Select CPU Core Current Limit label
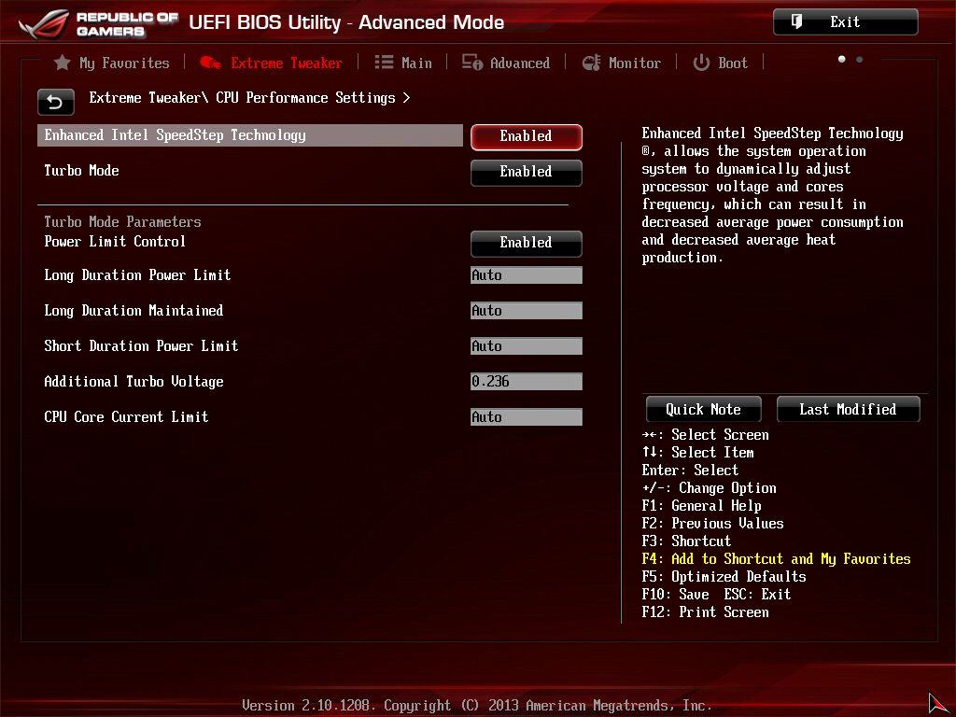Screen dimensions: 956x717 [x=126, y=417]
